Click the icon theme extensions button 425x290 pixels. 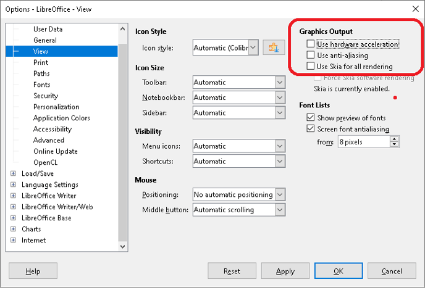pyautogui.click(x=274, y=48)
